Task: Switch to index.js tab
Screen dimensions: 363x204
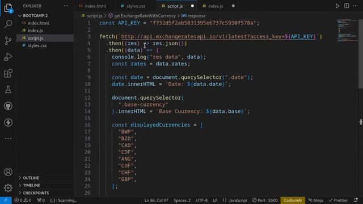Action: pos(216,6)
